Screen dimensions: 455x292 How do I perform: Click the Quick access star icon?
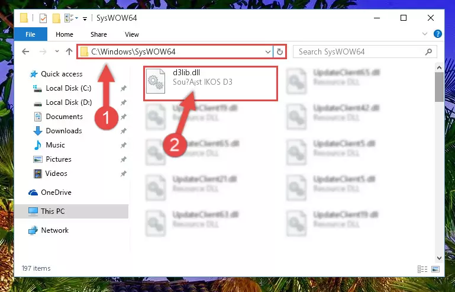coord(34,74)
